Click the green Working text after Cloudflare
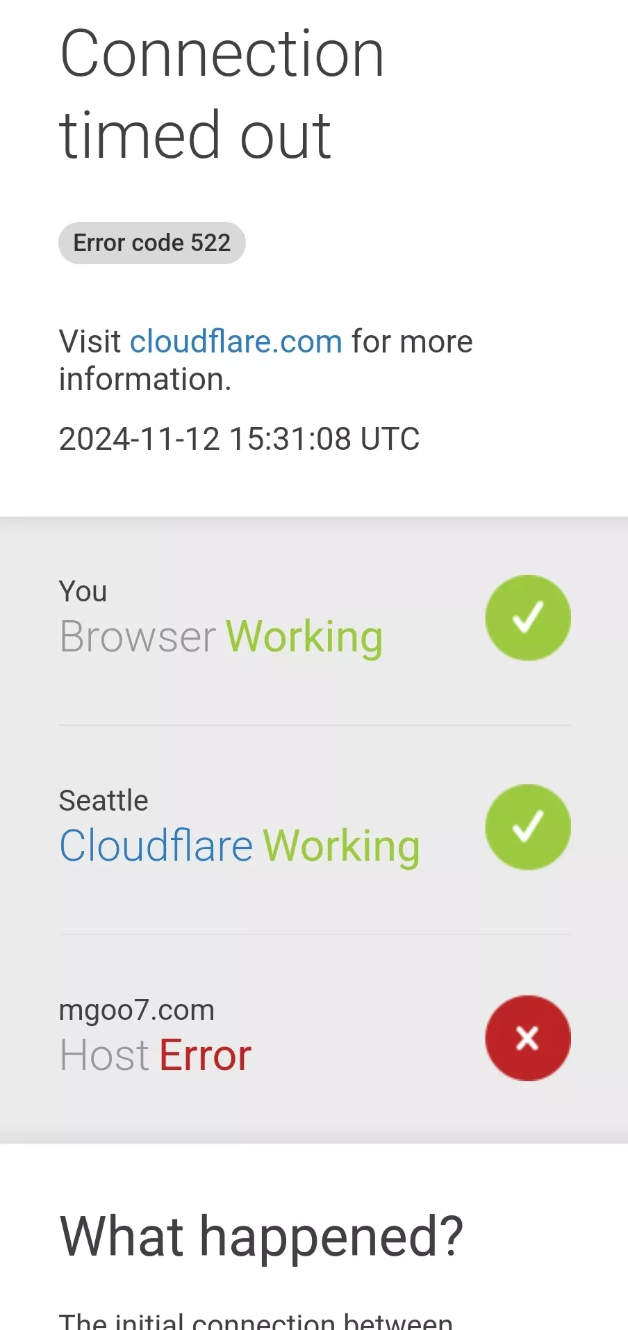 342,846
